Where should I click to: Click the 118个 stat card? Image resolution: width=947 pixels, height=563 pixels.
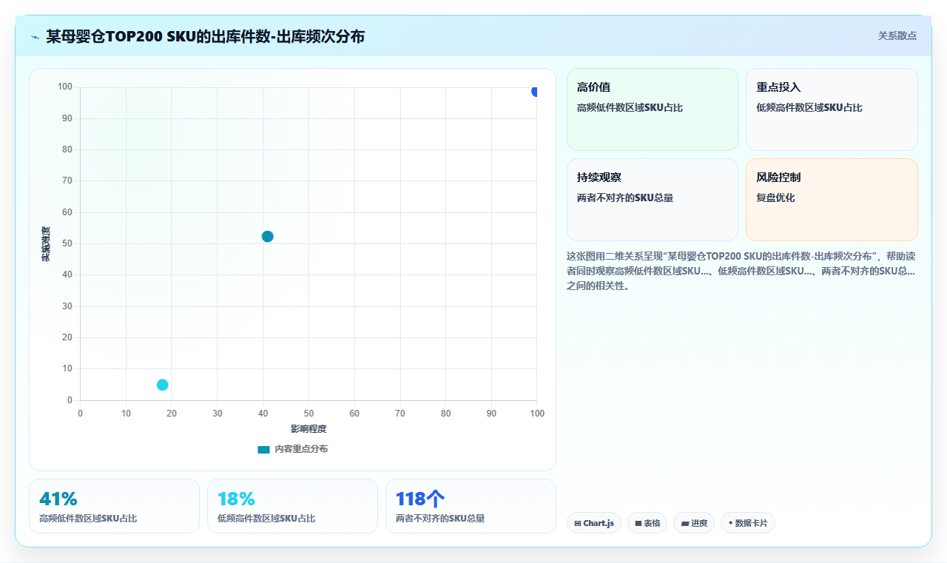click(471, 506)
